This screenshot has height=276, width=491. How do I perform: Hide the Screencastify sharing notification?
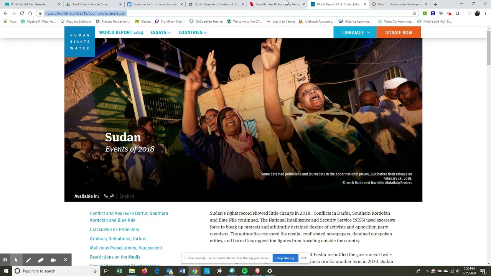(x=304, y=258)
